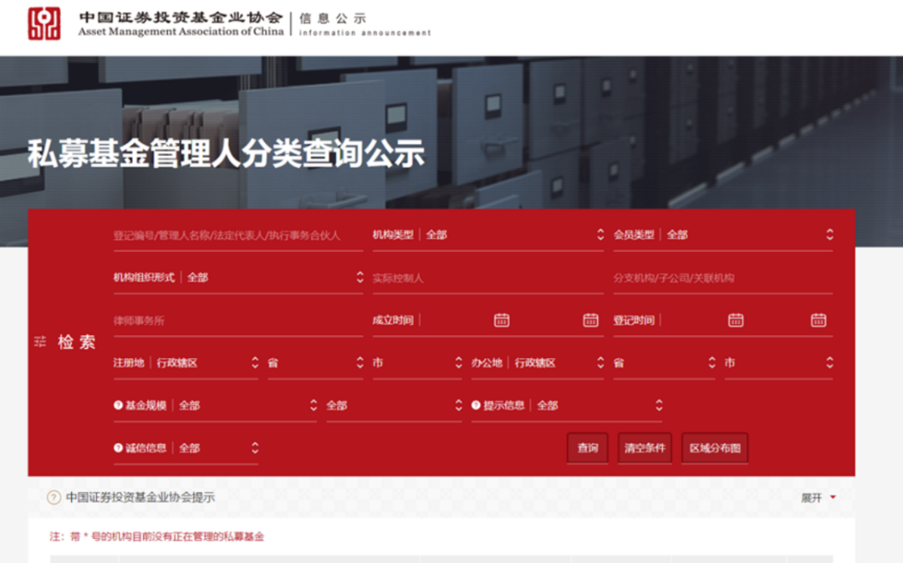Open the 办公地 市 dropdown
This screenshot has height=563, width=903.
click(778, 363)
